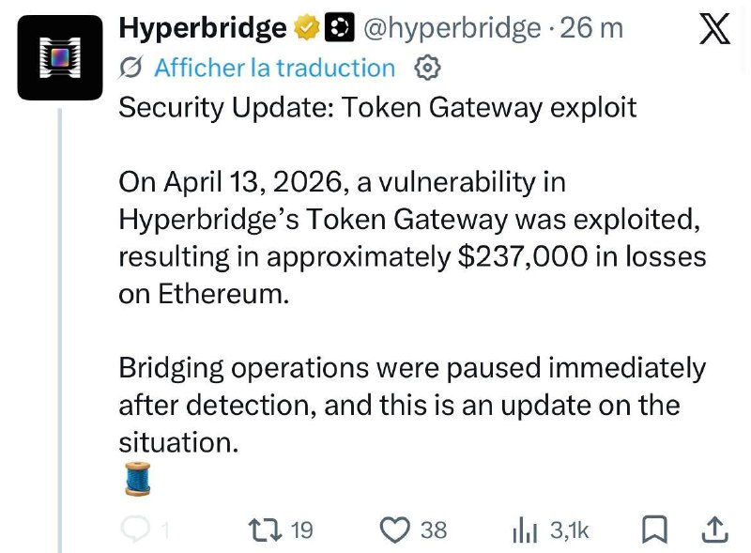Like the tweet with the heart icon

tap(395, 530)
